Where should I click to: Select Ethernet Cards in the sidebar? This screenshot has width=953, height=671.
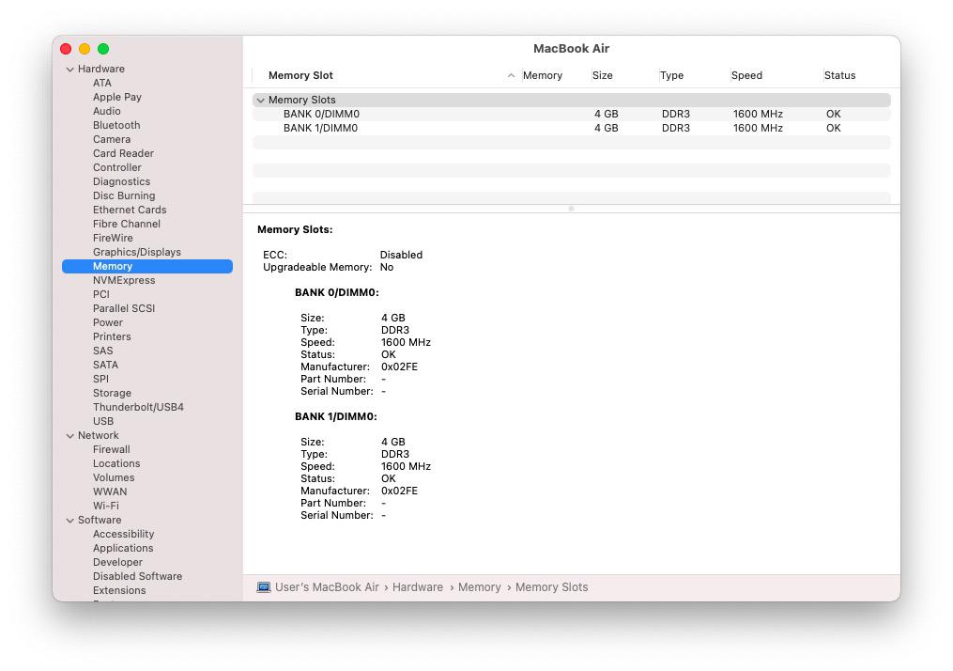[x=130, y=210]
